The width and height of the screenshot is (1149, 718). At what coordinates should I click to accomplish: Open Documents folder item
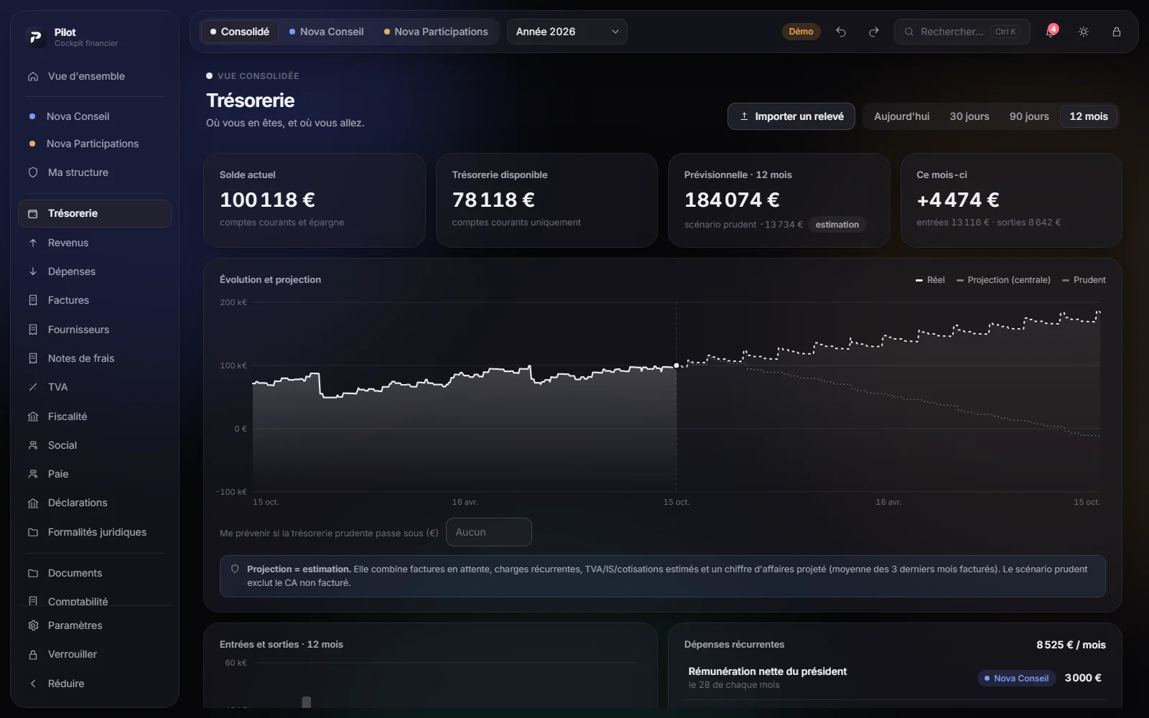coord(95,573)
